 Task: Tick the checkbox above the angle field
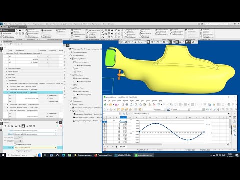[x=15, y=144]
